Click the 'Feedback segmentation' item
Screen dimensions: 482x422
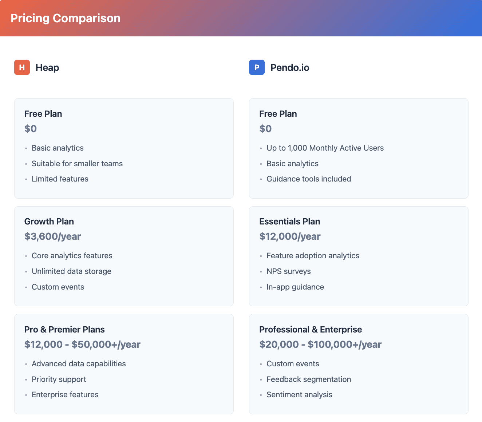click(x=309, y=379)
